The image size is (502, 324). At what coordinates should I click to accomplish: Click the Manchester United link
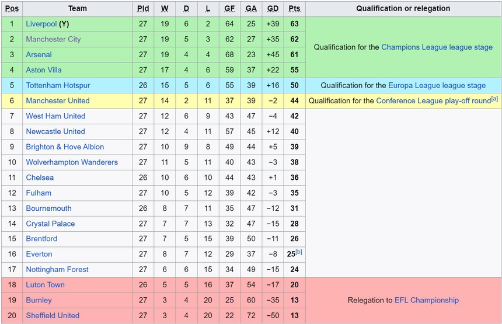(58, 100)
